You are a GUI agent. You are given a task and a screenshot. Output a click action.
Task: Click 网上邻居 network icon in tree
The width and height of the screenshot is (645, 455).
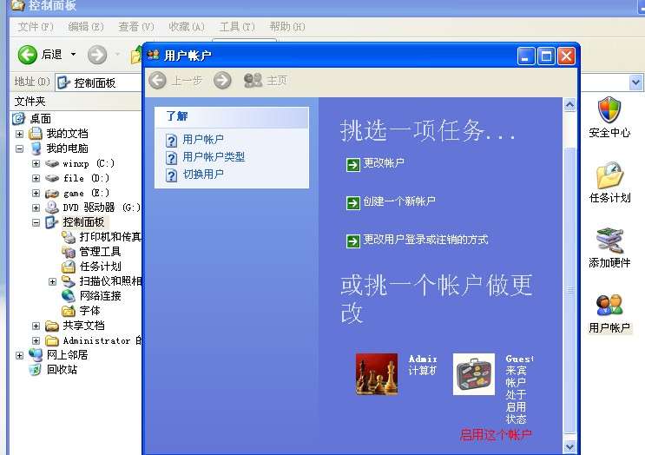click(36, 354)
